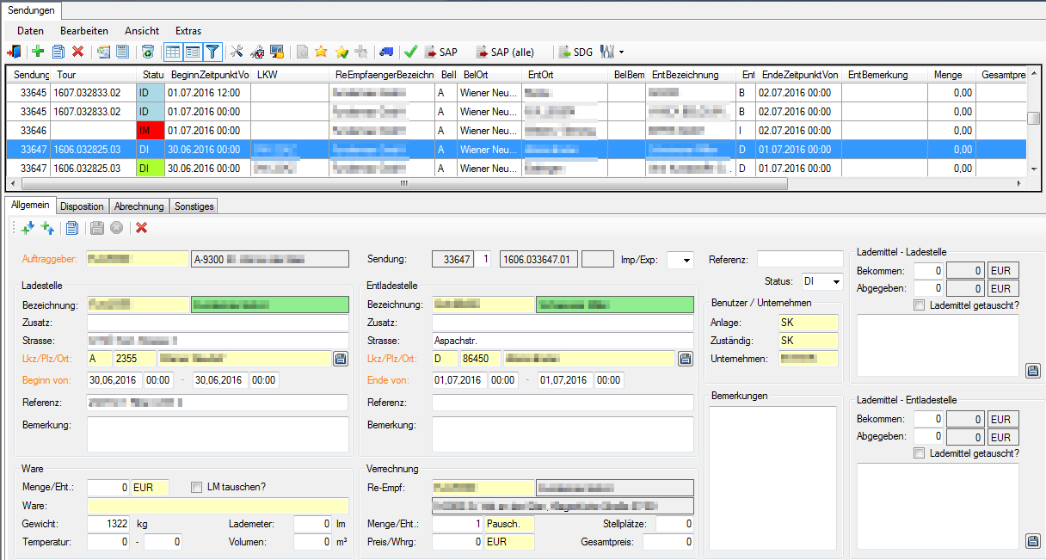The width and height of the screenshot is (1046, 560).
Task: Save the record with the floppy disk icon
Action: [x=97, y=228]
